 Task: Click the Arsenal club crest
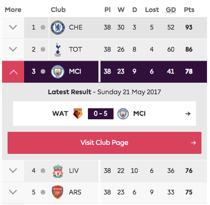(57, 192)
